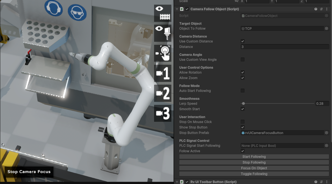Click the Camera Follow Object script icon

(181, 9)
